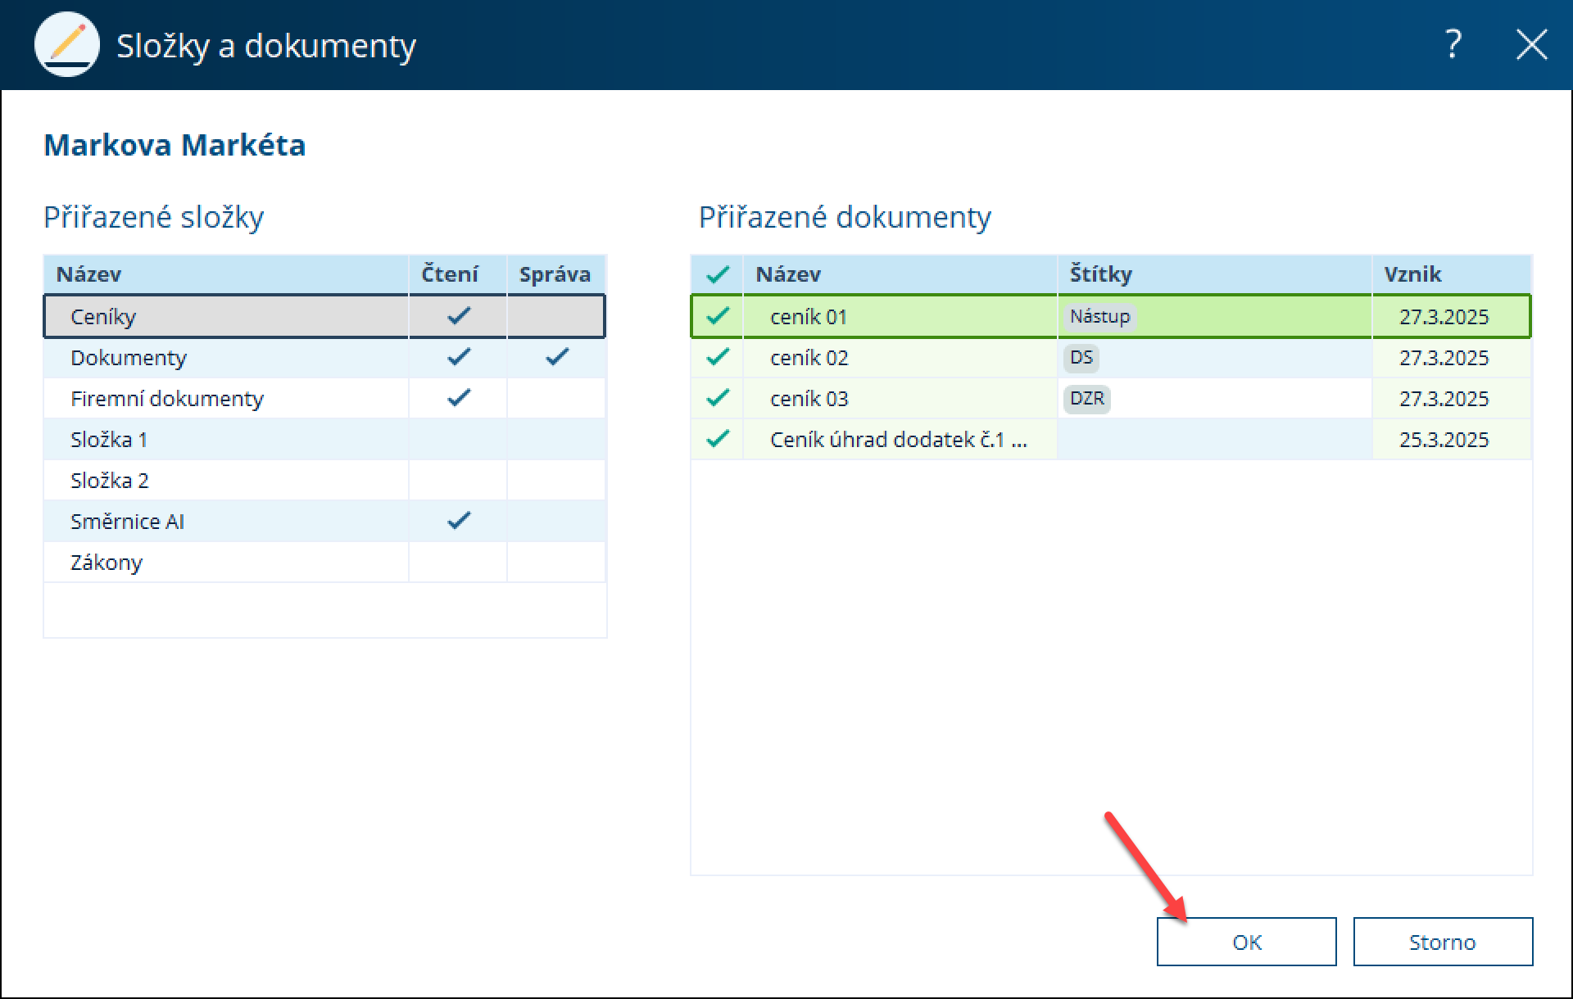Disable Správa permission for Dokumenty folder

click(556, 357)
